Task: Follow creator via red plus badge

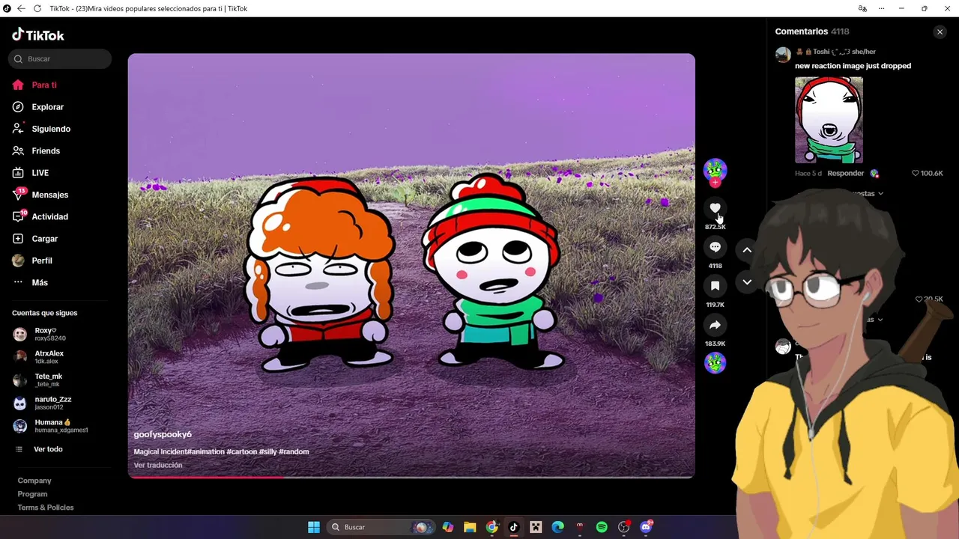Action: tap(715, 182)
